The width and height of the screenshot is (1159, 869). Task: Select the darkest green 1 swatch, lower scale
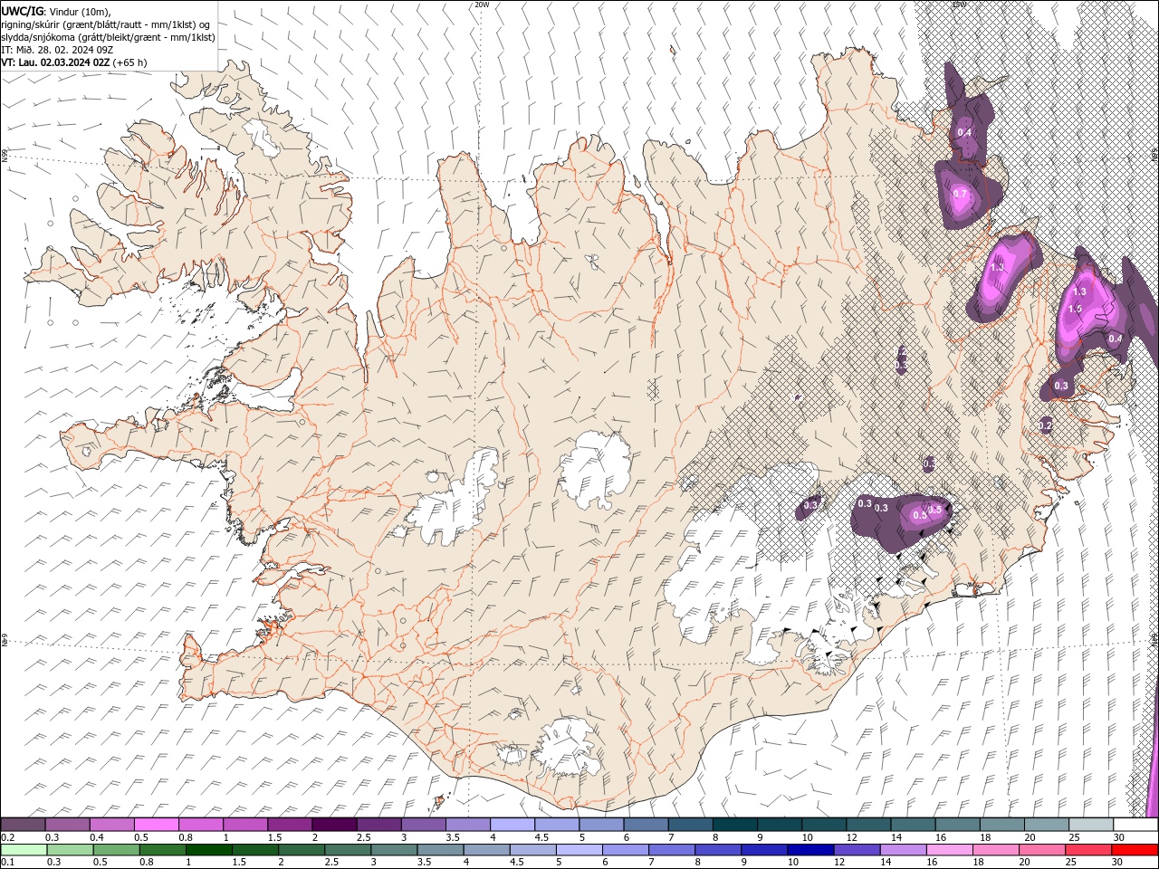tap(208, 850)
